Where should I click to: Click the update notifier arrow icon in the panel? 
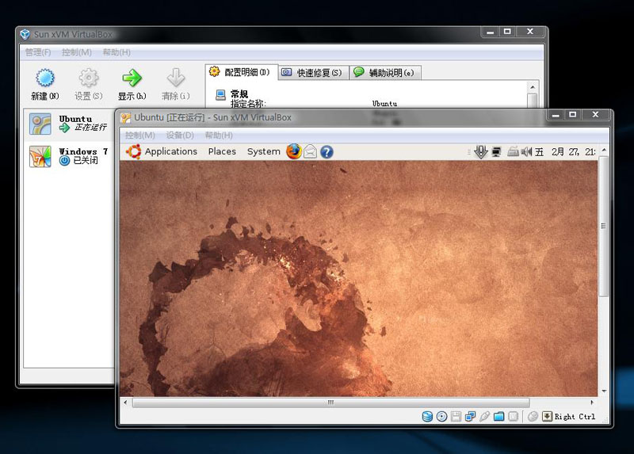[480, 152]
